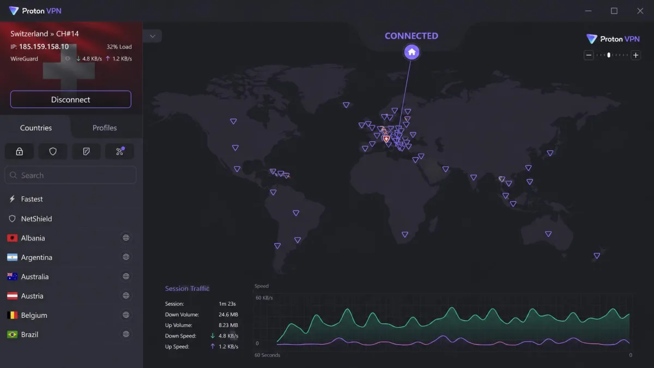The image size is (654, 368).
Task: Click the Belgium flag icon
Action: (12, 315)
